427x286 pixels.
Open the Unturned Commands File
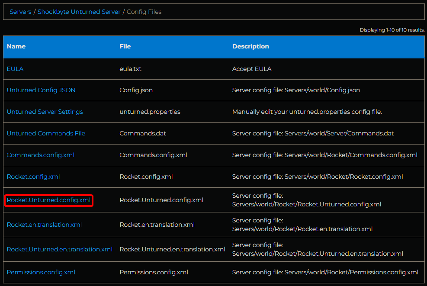[x=46, y=133]
